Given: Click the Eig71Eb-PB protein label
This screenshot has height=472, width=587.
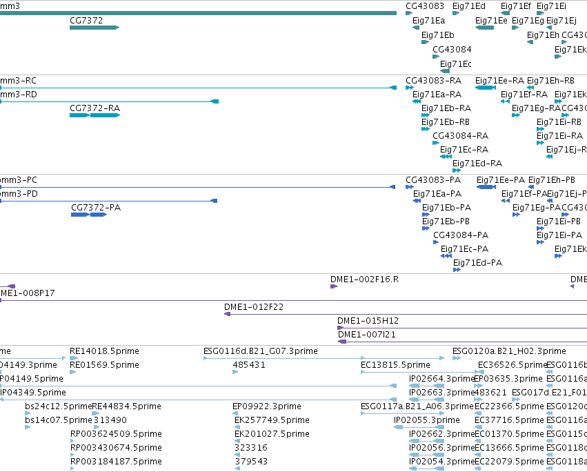Looking at the screenshot, I should click(x=446, y=222).
